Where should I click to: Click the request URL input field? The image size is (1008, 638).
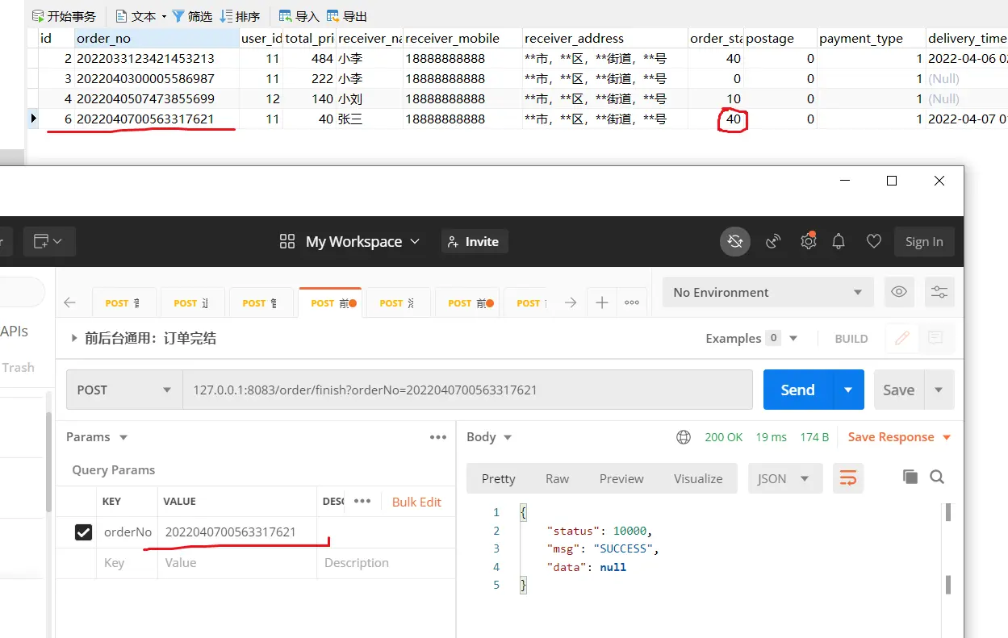[x=468, y=390]
